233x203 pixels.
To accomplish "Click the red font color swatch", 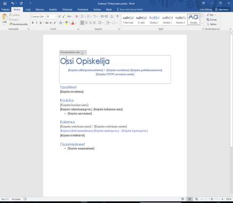I will click(73, 23).
